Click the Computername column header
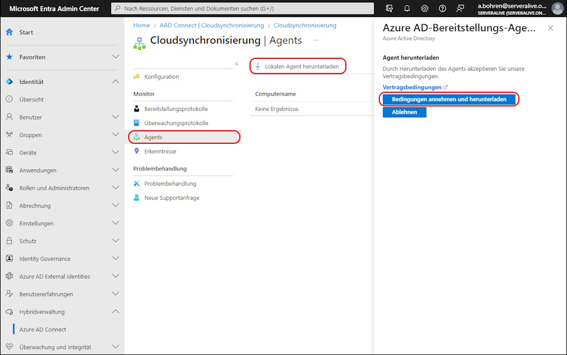 [x=275, y=94]
